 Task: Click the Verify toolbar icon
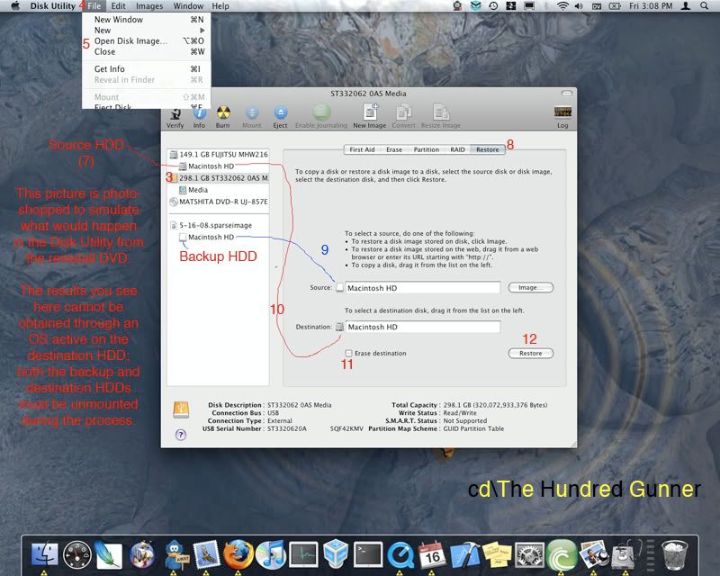point(175,118)
